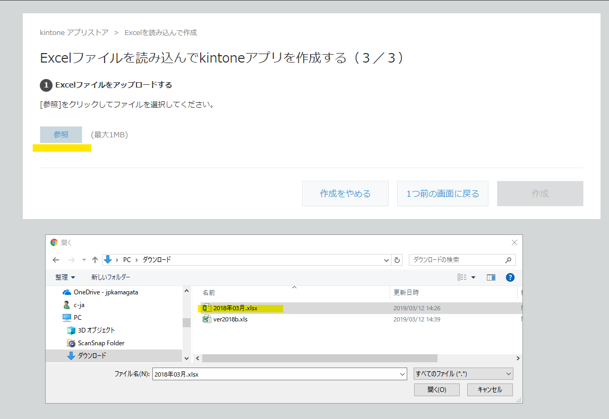
Task: Toggle the preview pane icon
Action: click(x=491, y=277)
